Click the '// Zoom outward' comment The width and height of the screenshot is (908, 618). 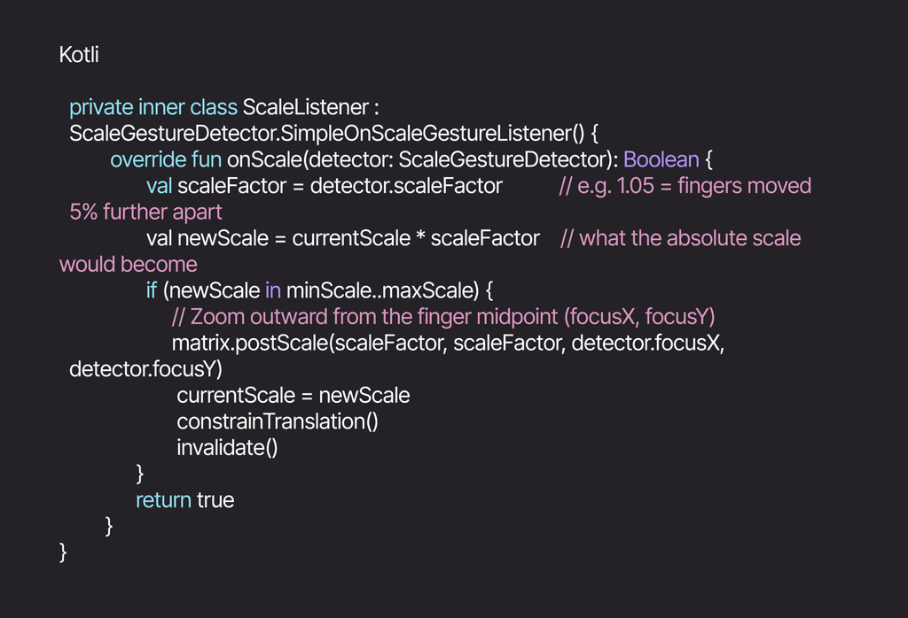pos(249,317)
